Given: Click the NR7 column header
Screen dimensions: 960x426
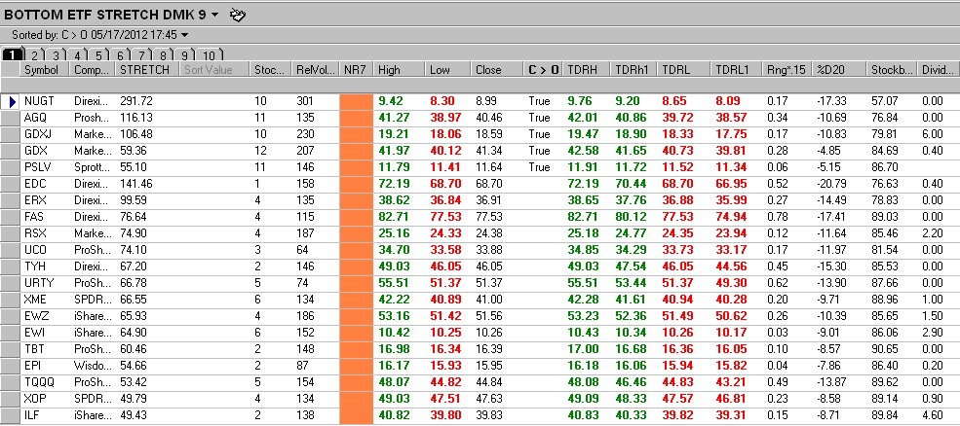Looking at the screenshot, I should coord(357,70).
